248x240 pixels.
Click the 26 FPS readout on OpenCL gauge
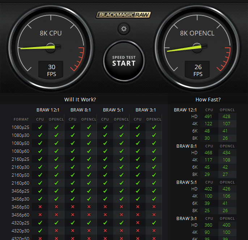[198, 70]
